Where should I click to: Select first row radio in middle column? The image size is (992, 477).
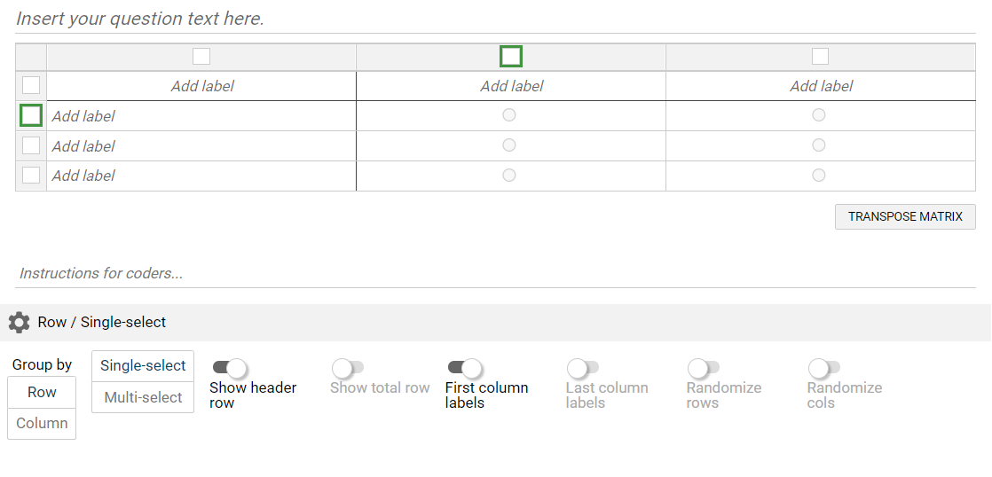(x=509, y=115)
